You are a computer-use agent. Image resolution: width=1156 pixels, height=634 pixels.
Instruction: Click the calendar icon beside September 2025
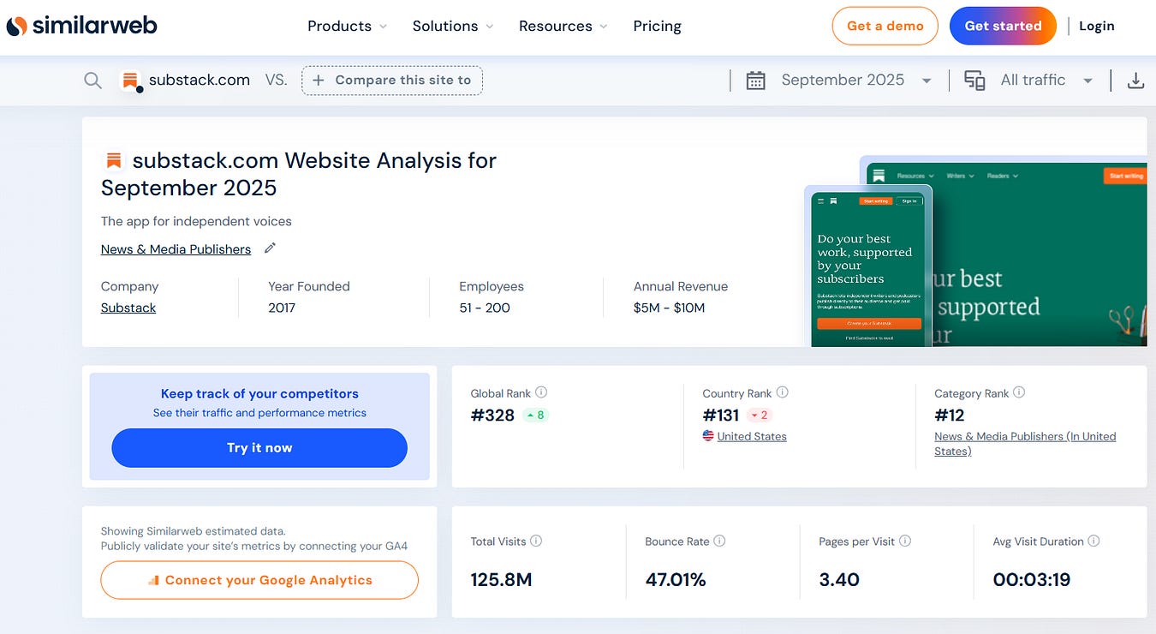755,81
